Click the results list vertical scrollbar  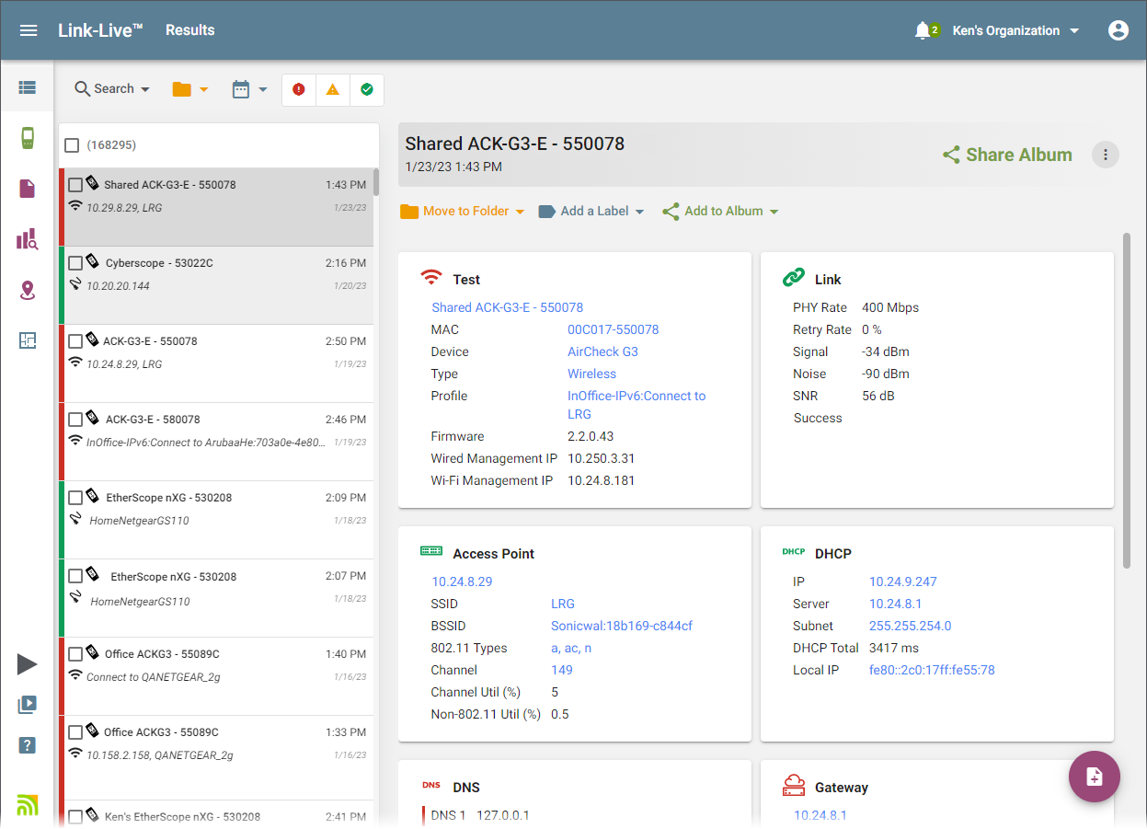pos(376,182)
